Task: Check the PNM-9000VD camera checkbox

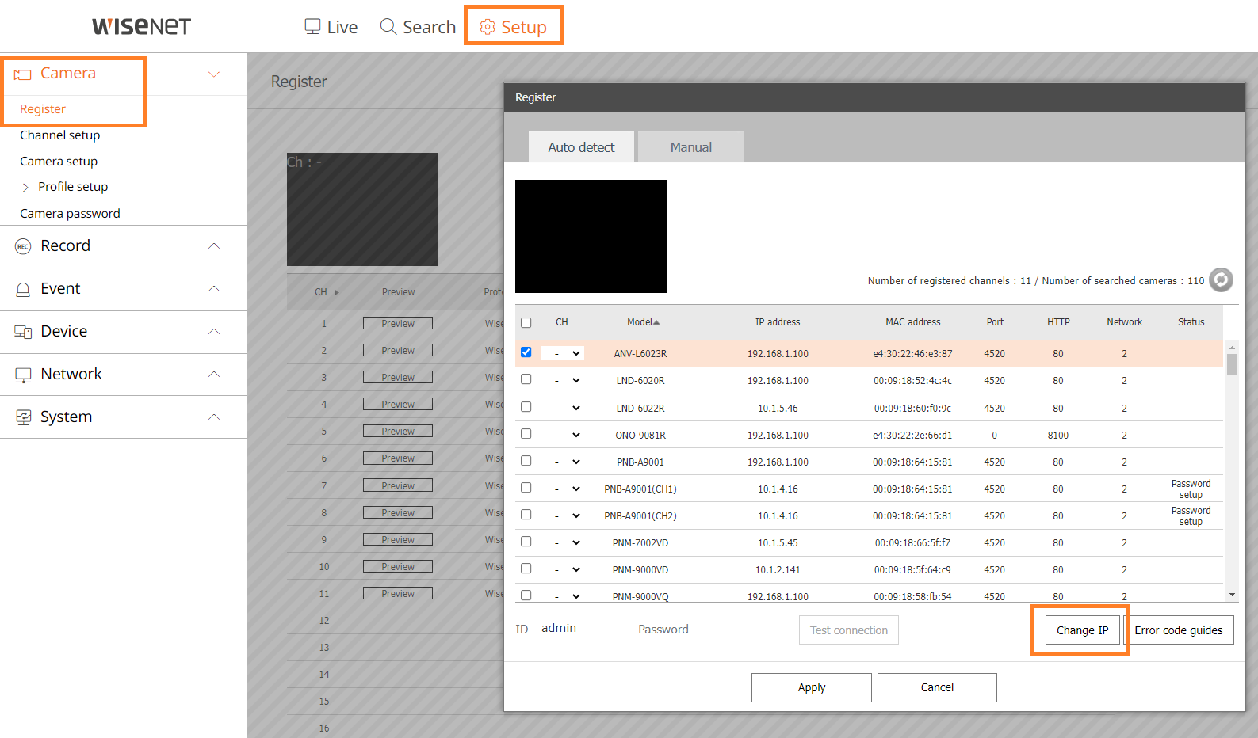Action: click(526, 569)
